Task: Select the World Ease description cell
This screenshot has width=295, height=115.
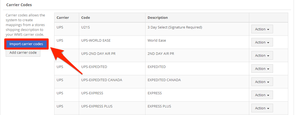Action: 197,42
